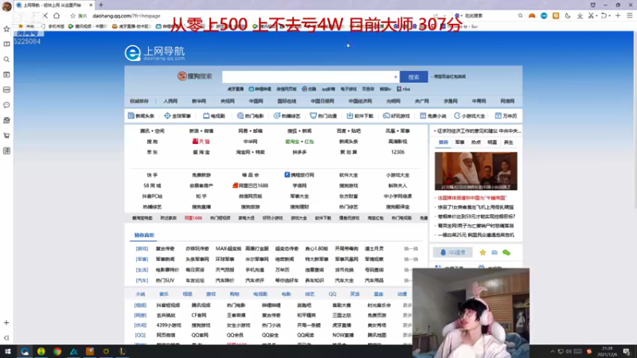Open 阿里巴巴1688 link
This screenshot has height=358, width=637.
pyautogui.click(x=250, y=185)
